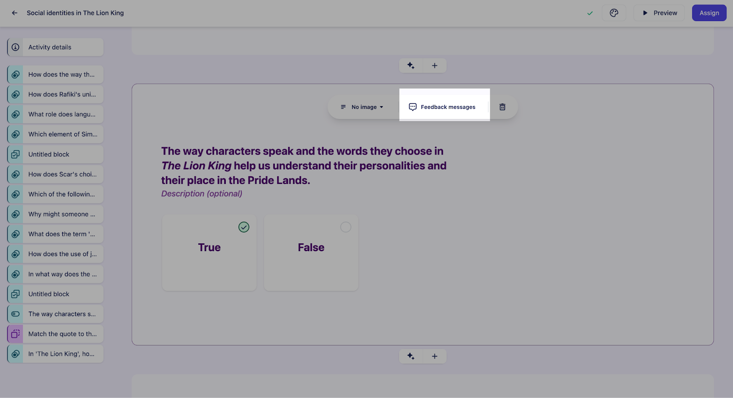Click icon beside 'How does the use of j...'
Viewport: 733px width, 398px height.
pyautogui.click(x=16, y=254)
